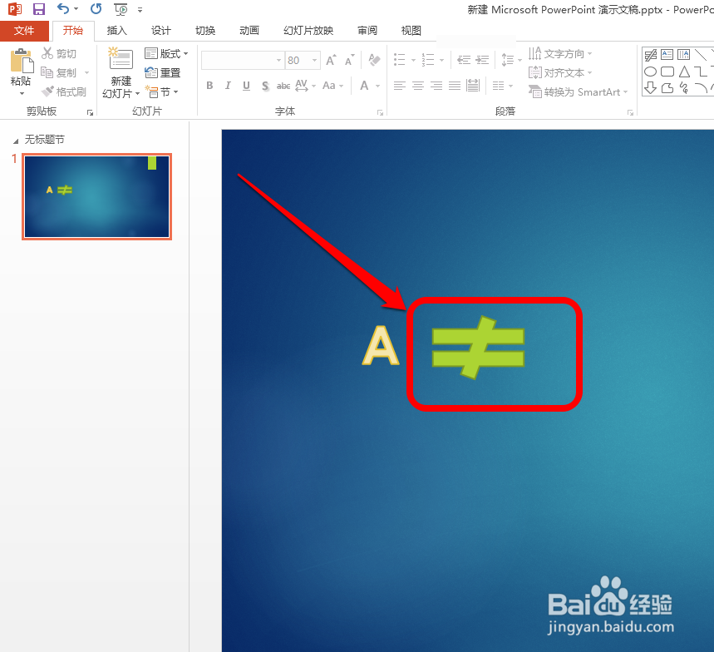Toggle underline formatting
714x652 pixels.
coord(246,85)
